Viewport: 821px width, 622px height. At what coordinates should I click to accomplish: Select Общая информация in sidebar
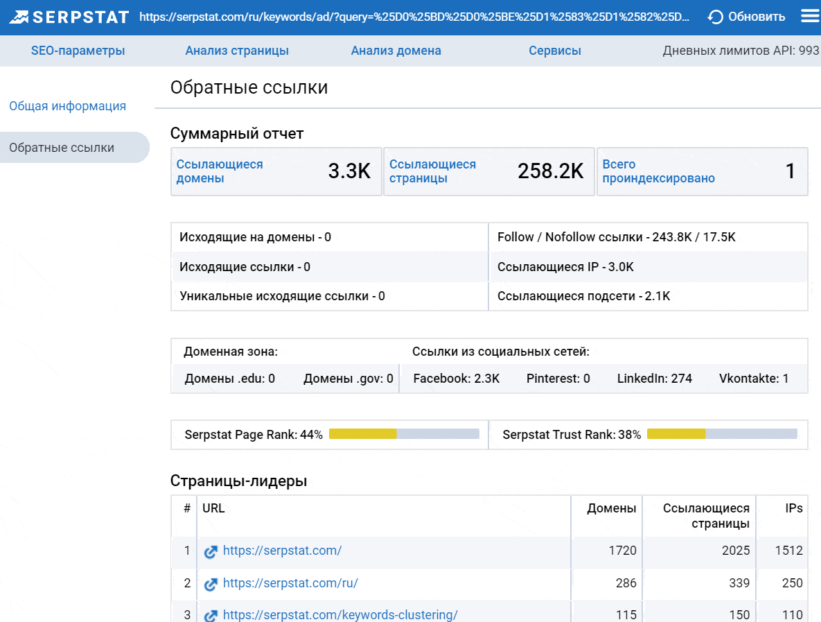point(67,106)
